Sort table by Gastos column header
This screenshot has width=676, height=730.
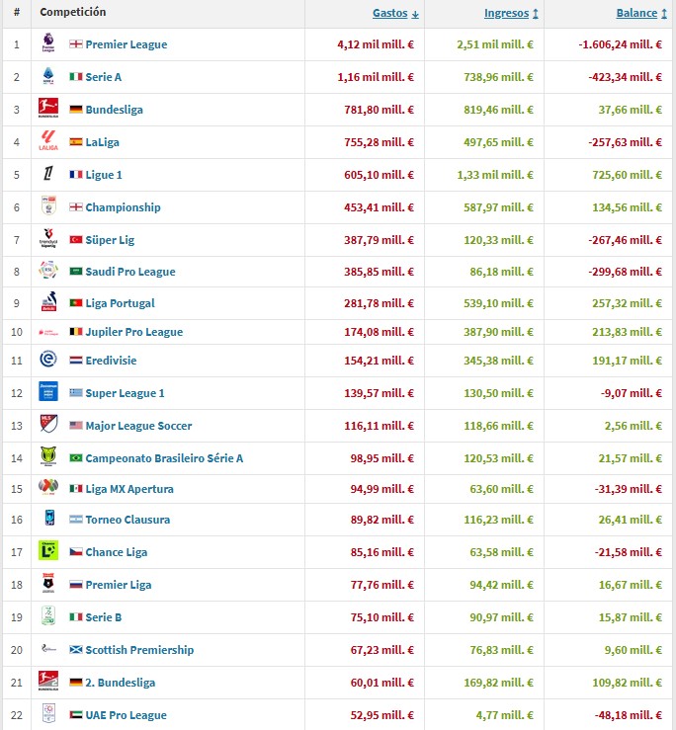[395, 13]
